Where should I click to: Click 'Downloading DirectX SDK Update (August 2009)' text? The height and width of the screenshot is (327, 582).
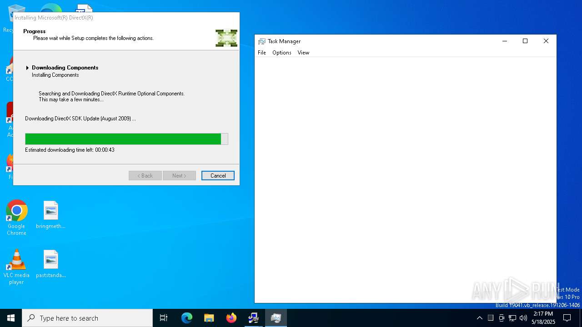(80, 119)
